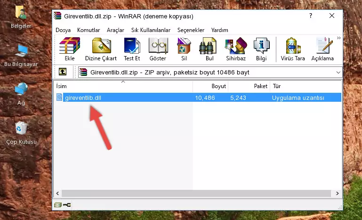Open the Bul find tool
The image size is (362, 220).
point(209,49)
